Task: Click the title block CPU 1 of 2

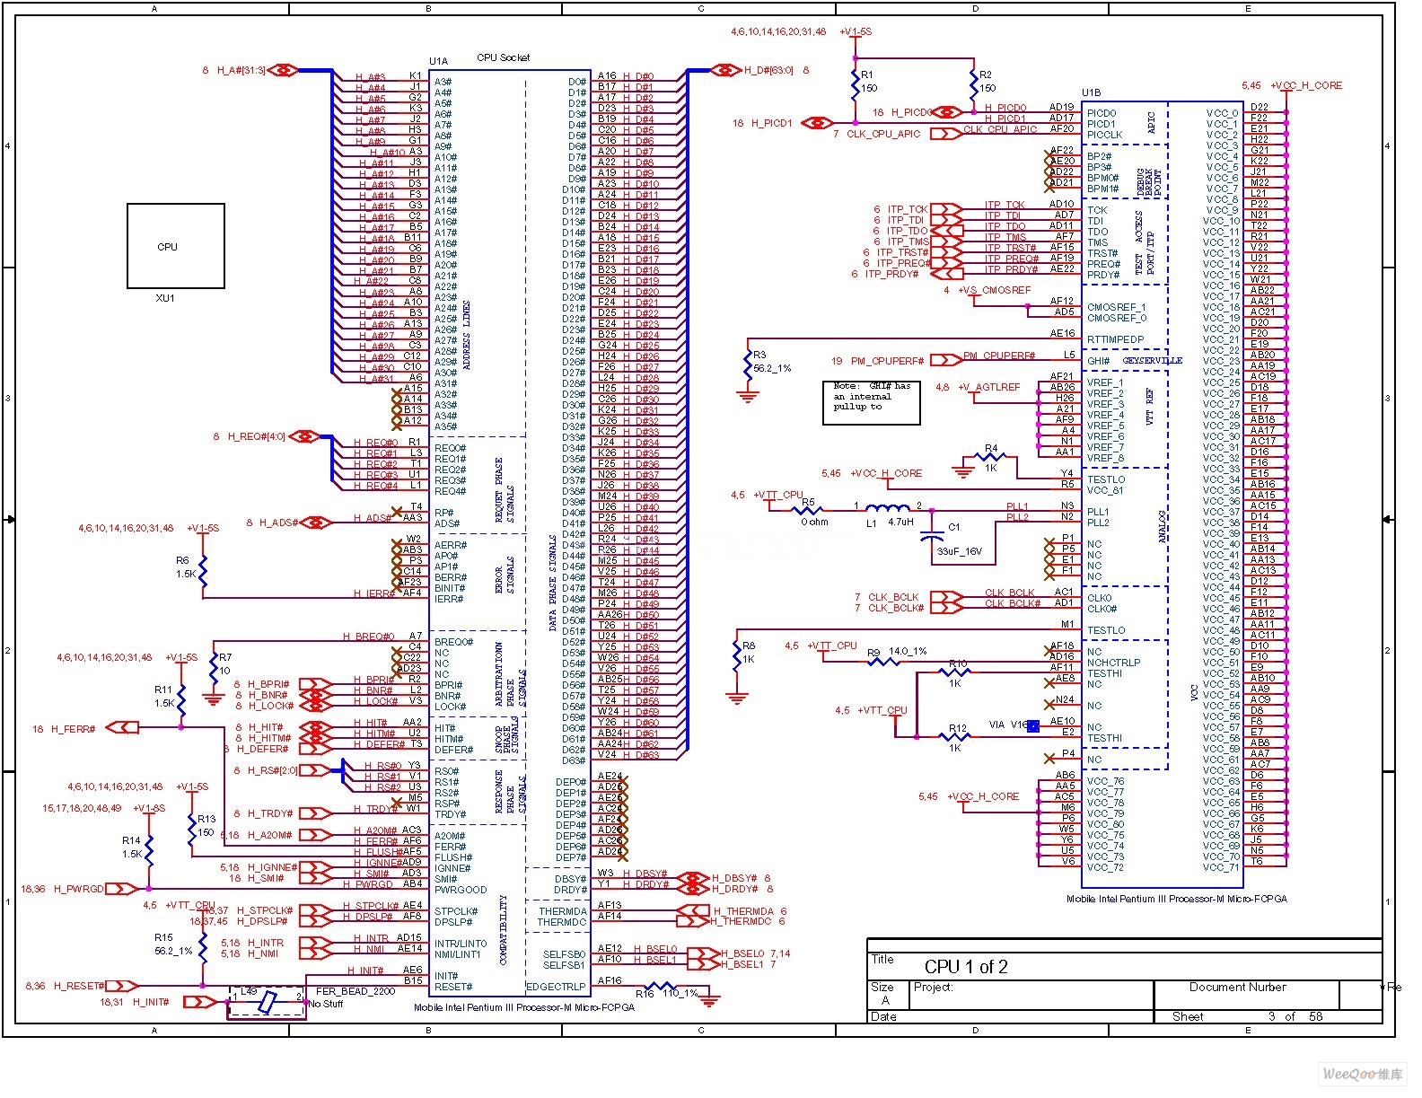Action: pyautogui.click(x=966, y=966)
